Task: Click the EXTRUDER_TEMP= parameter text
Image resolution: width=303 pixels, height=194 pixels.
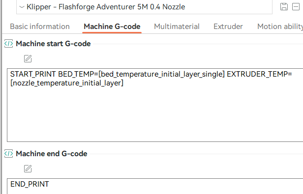Action: [259, 74]
